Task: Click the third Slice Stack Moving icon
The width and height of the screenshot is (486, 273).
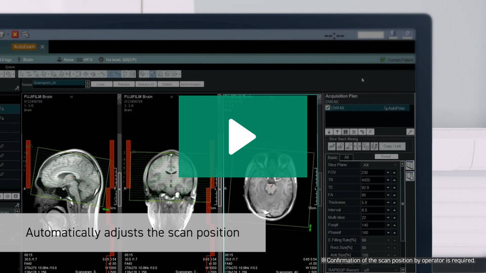Action: coord(349,146)
